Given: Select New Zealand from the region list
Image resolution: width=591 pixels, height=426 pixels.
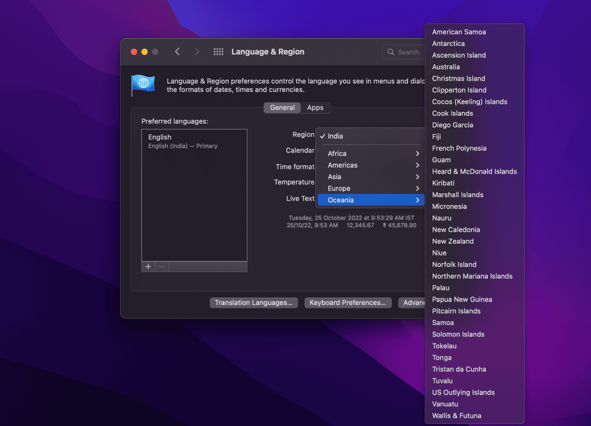Looking at the screenshot, I should [x=453, y=241].
